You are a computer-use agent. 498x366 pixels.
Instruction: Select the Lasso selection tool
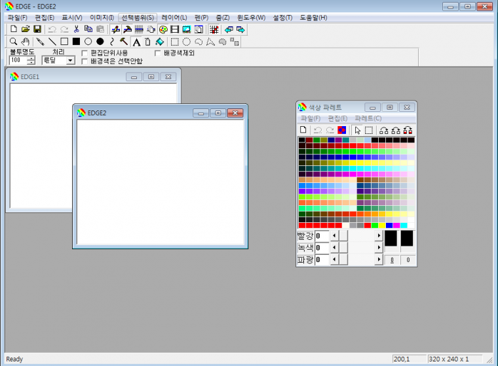tap(199, 42)
